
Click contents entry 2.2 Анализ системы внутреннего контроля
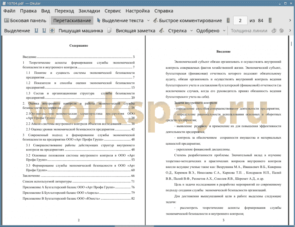[x=80, y=124]
